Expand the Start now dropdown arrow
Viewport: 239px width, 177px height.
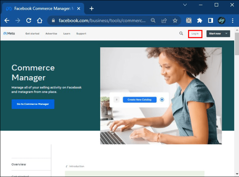point(226,33)
